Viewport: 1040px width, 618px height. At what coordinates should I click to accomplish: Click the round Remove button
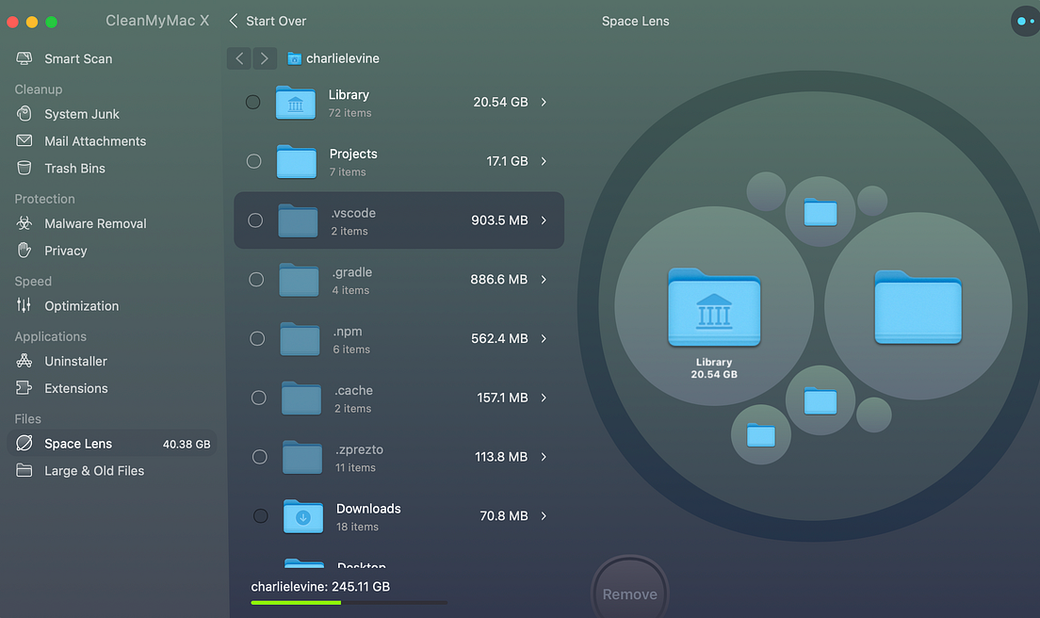[629, 593]
